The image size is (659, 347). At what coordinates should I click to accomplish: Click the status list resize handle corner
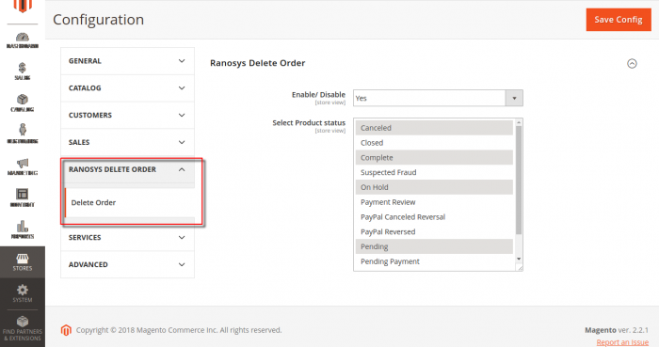pos(520,268)
